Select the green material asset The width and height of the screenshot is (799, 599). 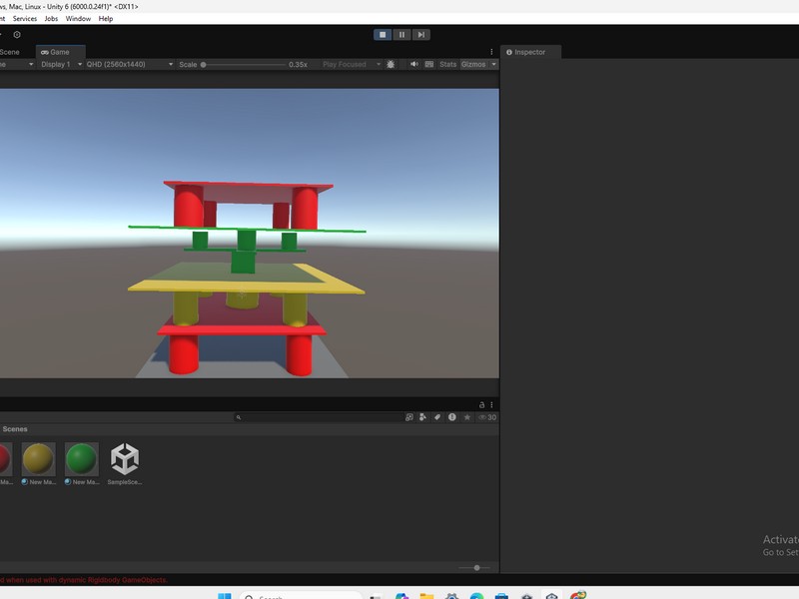pyautogui.click(x=82, y=459)
